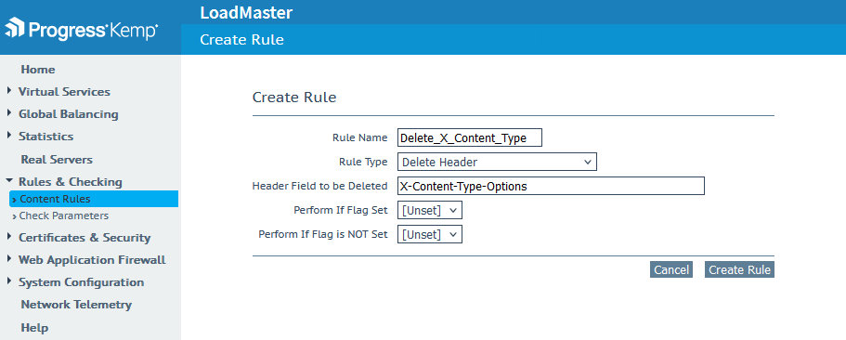Open the Rule Type dropdown
This screenshot has width=846, height=340.
coord(497,162)
